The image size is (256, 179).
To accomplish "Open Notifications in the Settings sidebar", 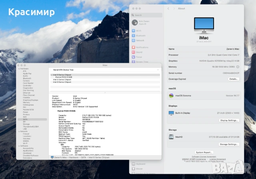I will point(140,47).
